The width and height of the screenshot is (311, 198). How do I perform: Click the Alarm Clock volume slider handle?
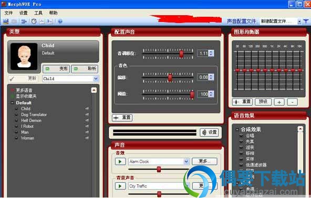pos(159,169)
